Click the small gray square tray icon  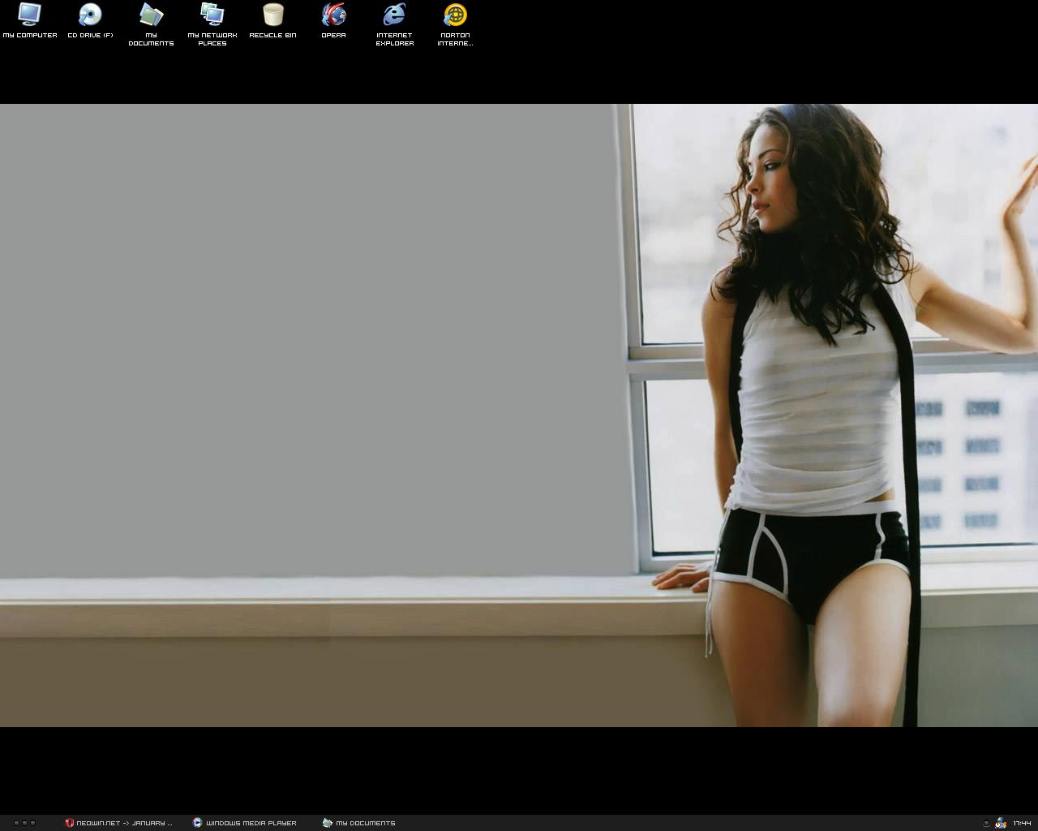[986, 823]
